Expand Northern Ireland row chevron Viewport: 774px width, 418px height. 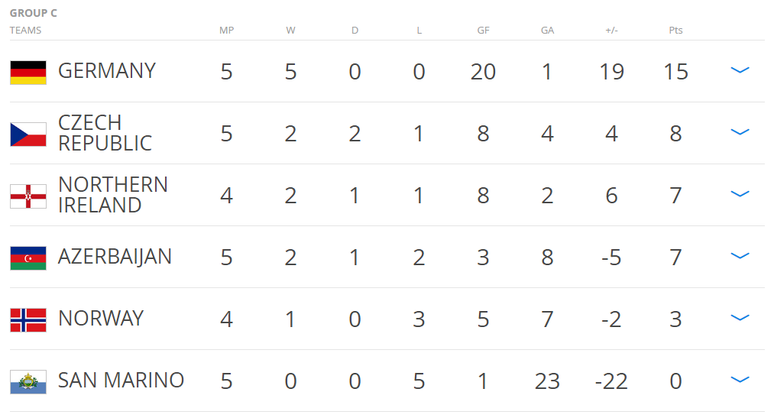(740, 194)
